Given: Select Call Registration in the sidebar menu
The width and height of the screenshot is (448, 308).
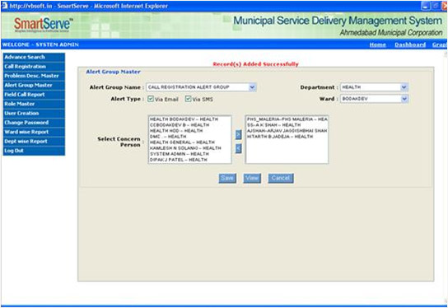Looking at the screenshot, I should tap(34, 67).
